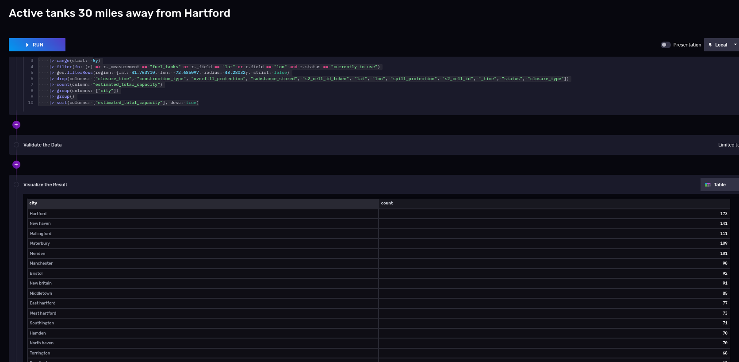This screenshot has width=739, height=362.
Task: Toggle the circle beside Validate the Data
Action: [x=16, y=145]
